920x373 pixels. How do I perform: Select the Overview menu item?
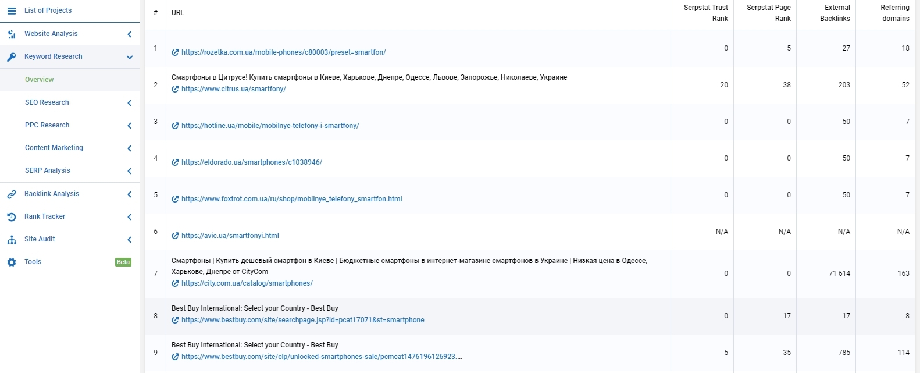click(x=39, y=80)
